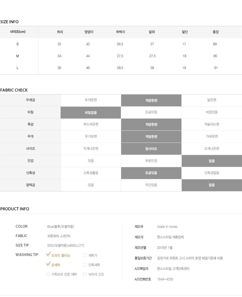Click the 작게나온편 cell
242x297 pixels.
pyautogui.click(x=91, y=148)
